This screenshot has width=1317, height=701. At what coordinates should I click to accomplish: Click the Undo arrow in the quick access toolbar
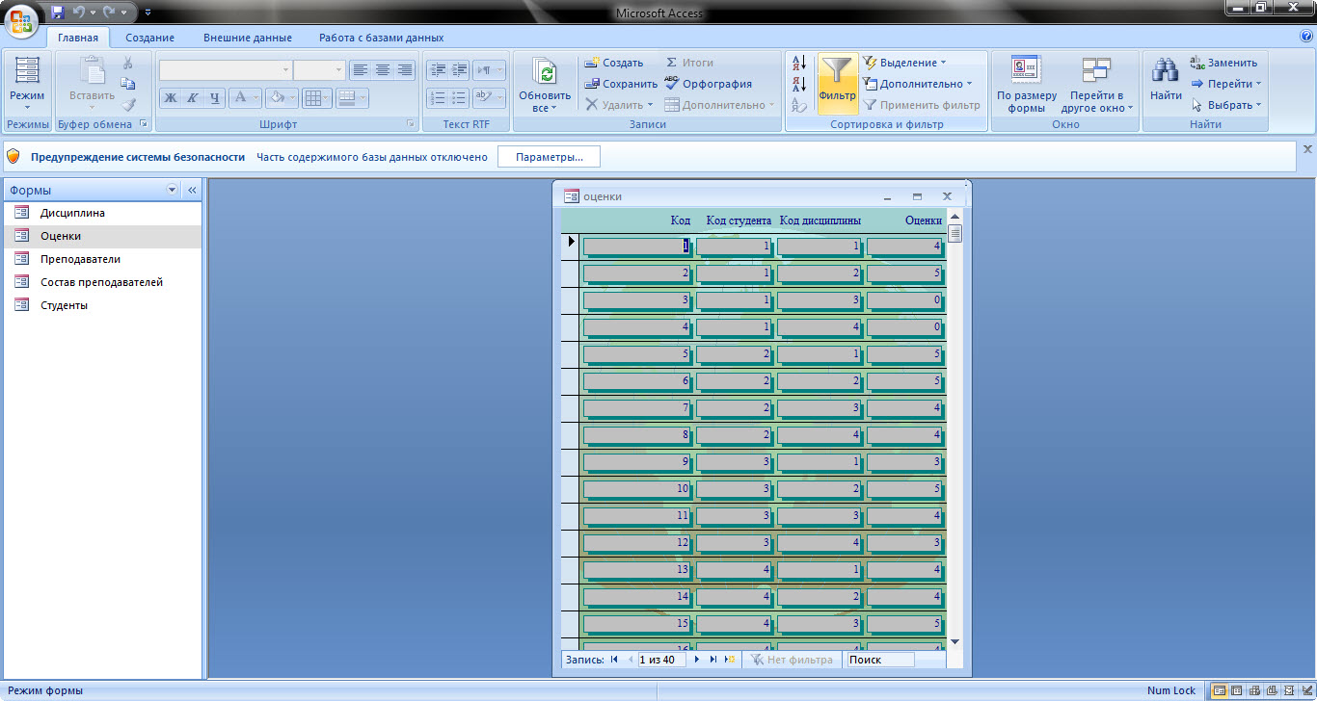coord(79,12)
